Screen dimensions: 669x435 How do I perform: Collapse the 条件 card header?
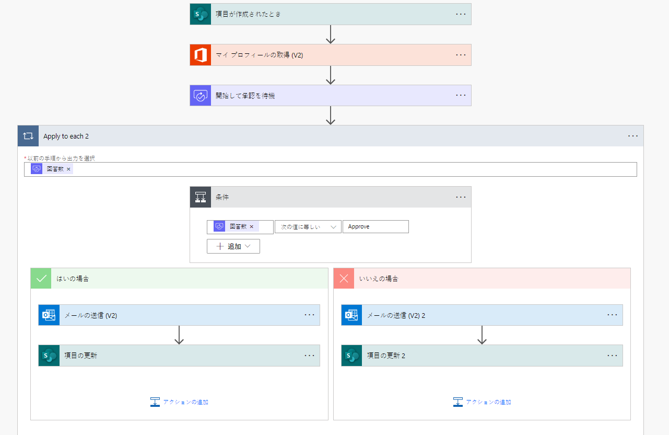pyautogui.click(x=331, y=197)
